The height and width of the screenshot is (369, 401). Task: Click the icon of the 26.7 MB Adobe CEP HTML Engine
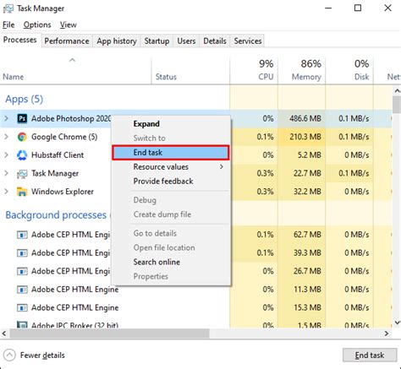[x=22, y=271]
